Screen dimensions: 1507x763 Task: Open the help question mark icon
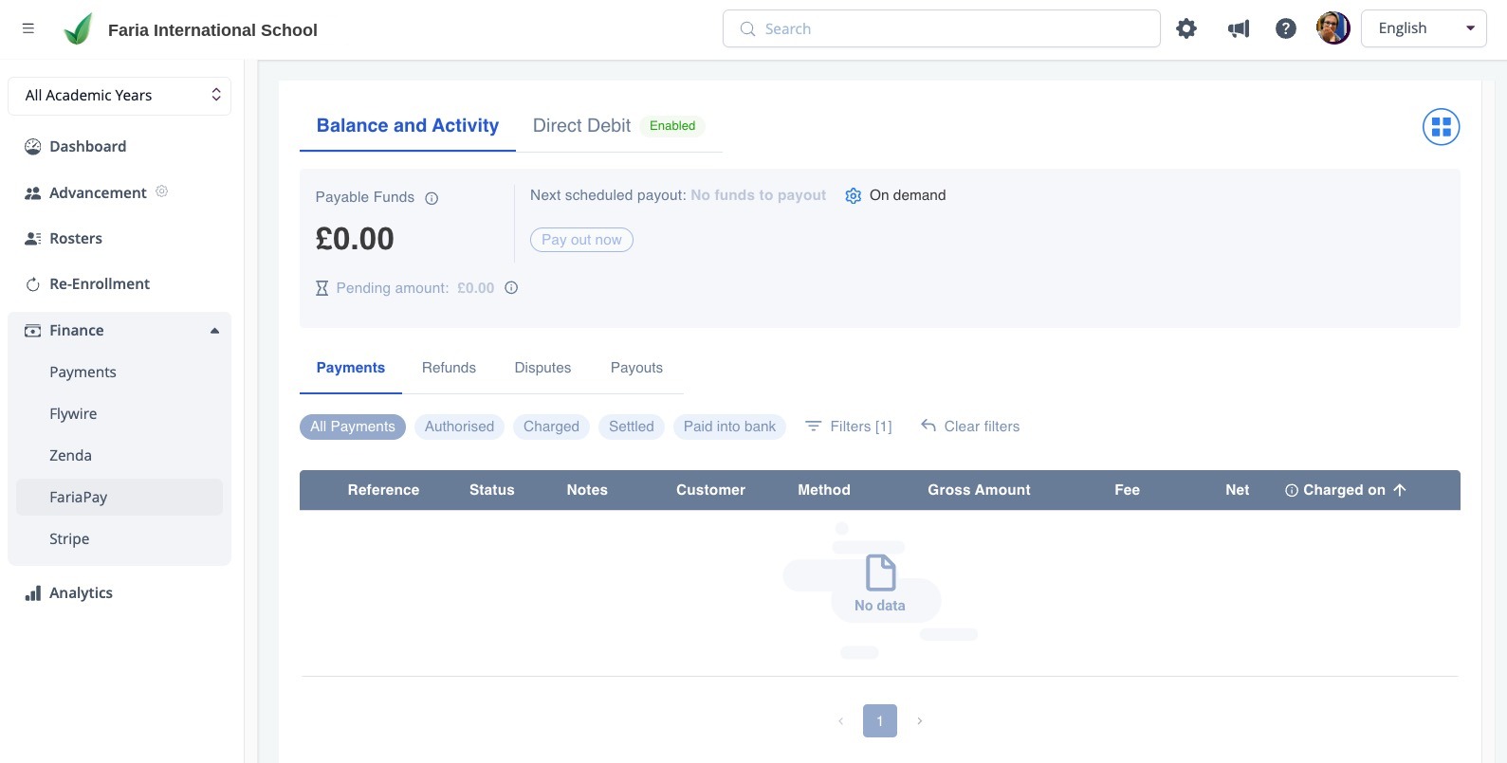[1286, 28]
